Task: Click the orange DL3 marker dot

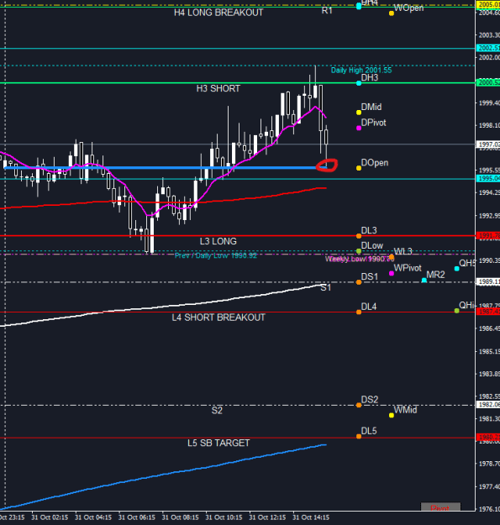Action: (359, 236)
